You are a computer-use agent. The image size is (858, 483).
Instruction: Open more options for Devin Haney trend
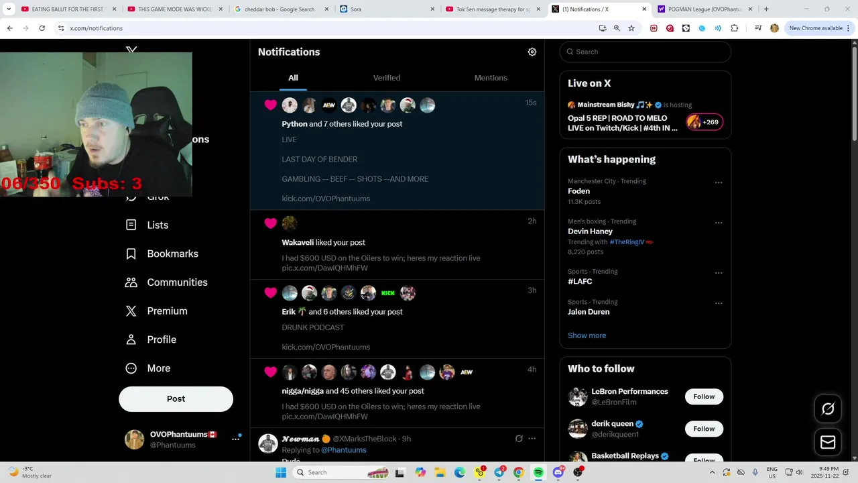(719, 223)
